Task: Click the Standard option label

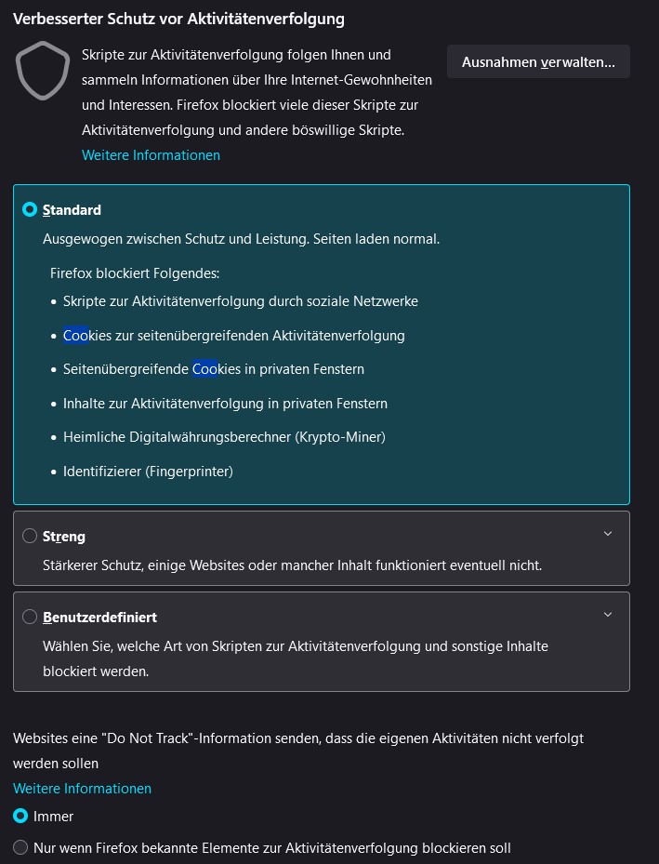Action: [x=72, y=210]
